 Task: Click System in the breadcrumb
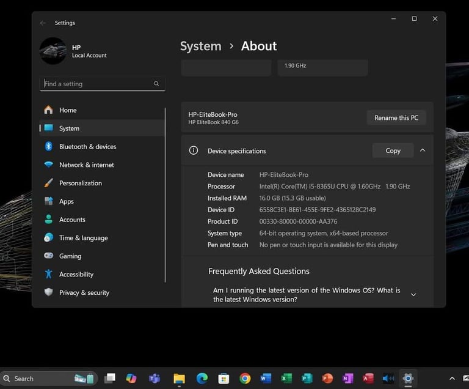[x=201, y=46]
